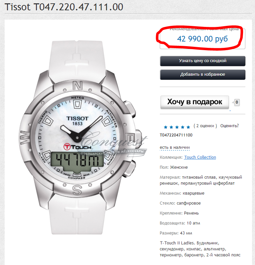
Task: Click the fifth rating star
Action: (188, 127)
